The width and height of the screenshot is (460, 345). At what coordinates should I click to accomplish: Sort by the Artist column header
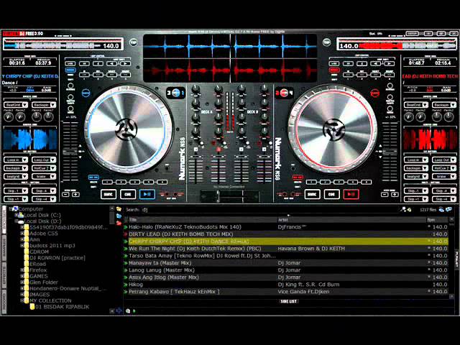tap(351, 220)
